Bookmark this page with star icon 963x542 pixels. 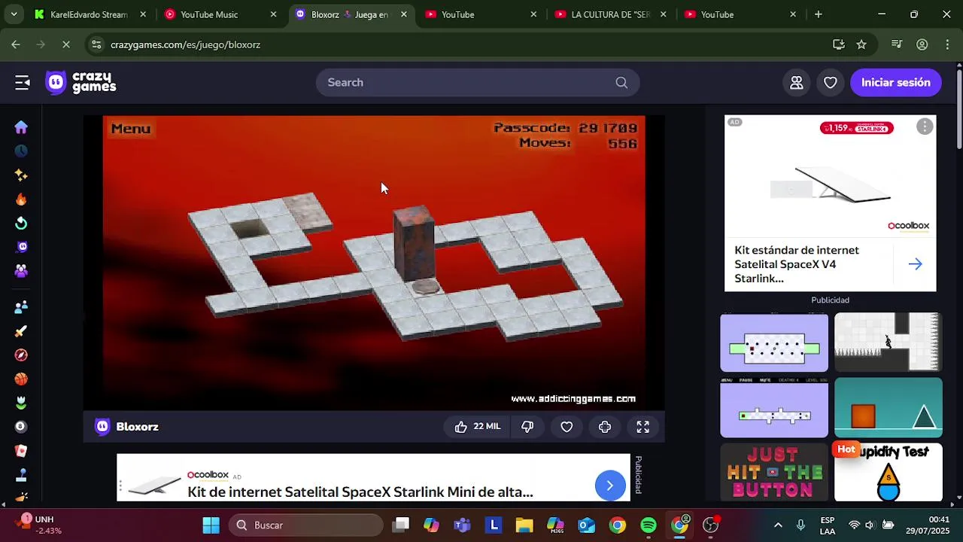pyautogui.click(x=861, y=44)
